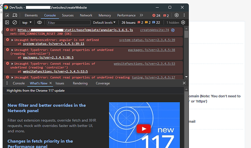Expand the tuning.js TypeError message

click(x=12, y=77)
